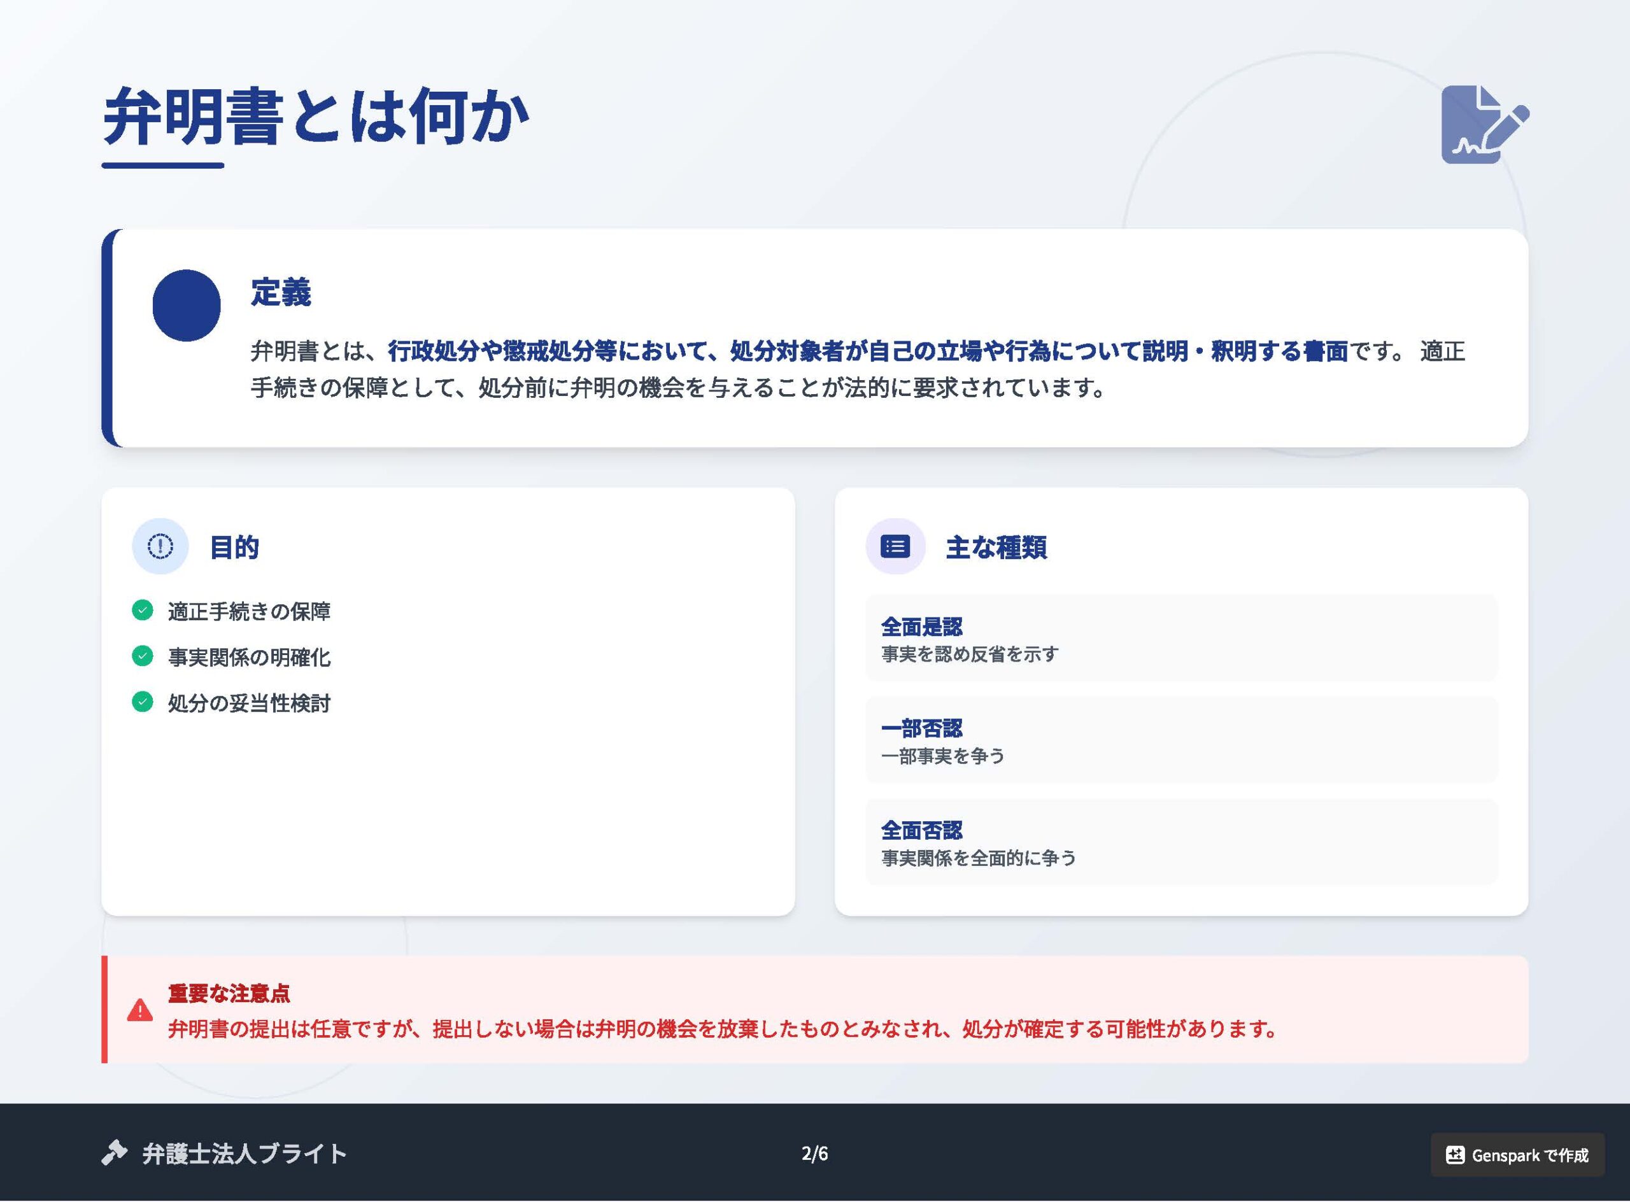Click the text 処分の妥当性検討
The height and width of the screenshot is (1202, 1630).
[x=249, y=703]
